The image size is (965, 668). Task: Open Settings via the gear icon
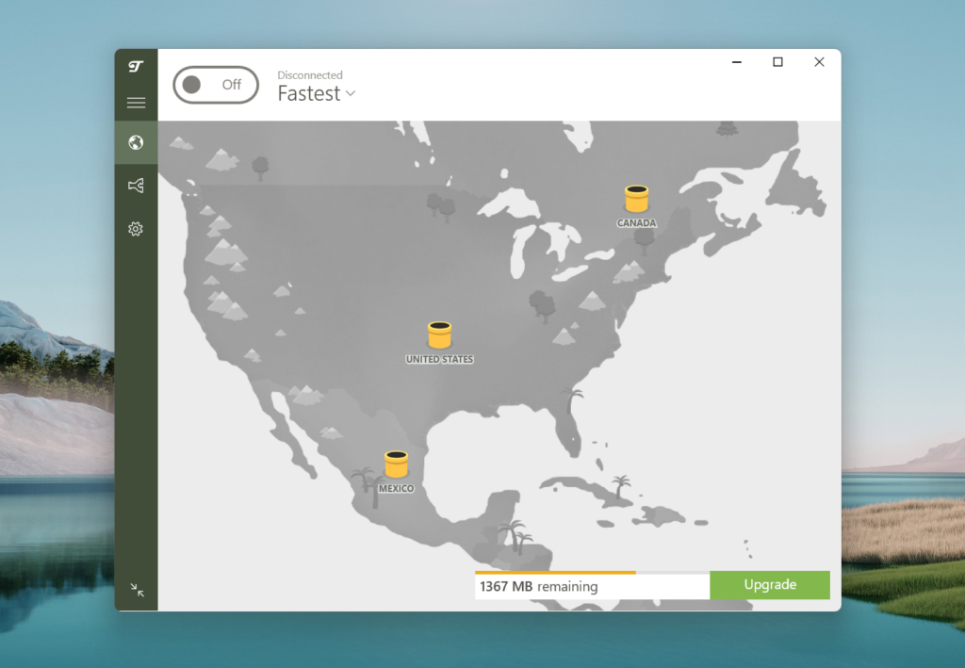[x=136, y=228]
